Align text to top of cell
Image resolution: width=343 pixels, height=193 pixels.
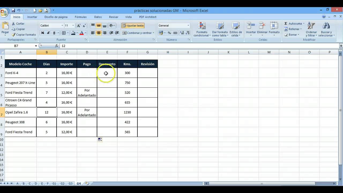point(93,25)
